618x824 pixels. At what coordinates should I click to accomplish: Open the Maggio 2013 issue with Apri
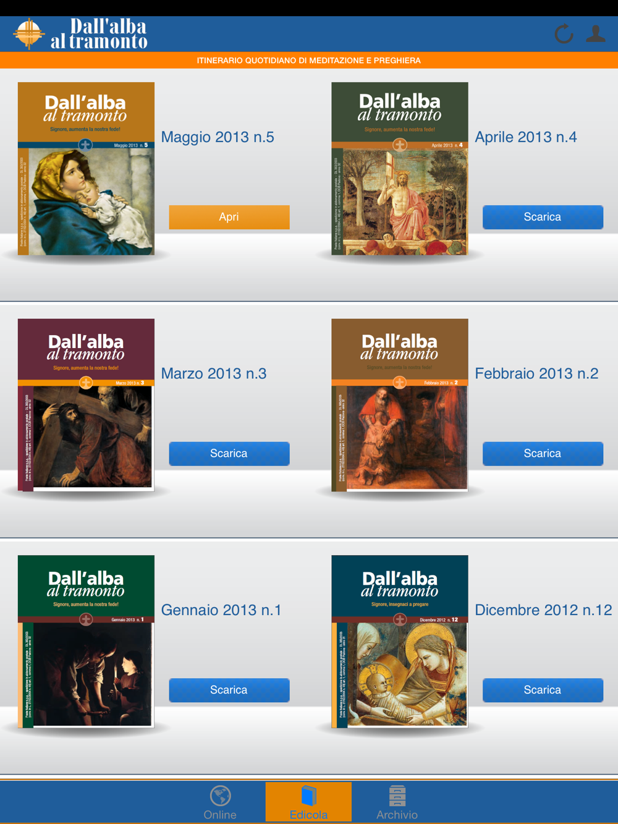pos(229,217)
